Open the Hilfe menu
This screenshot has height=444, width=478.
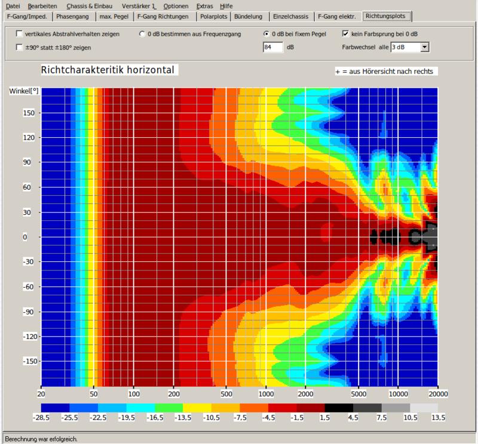pos(226,5)
